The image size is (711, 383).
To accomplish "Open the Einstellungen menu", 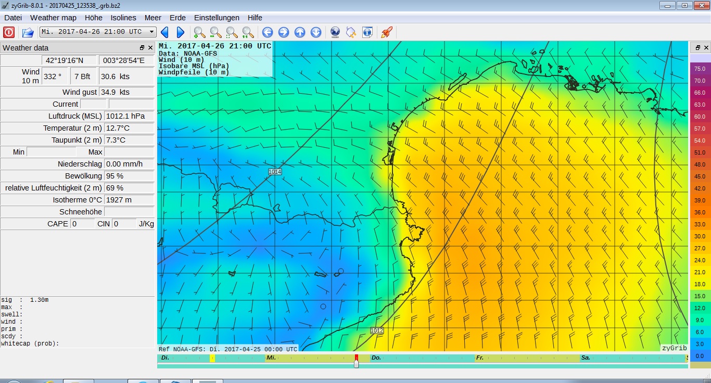I will click(x=217, y=18).
